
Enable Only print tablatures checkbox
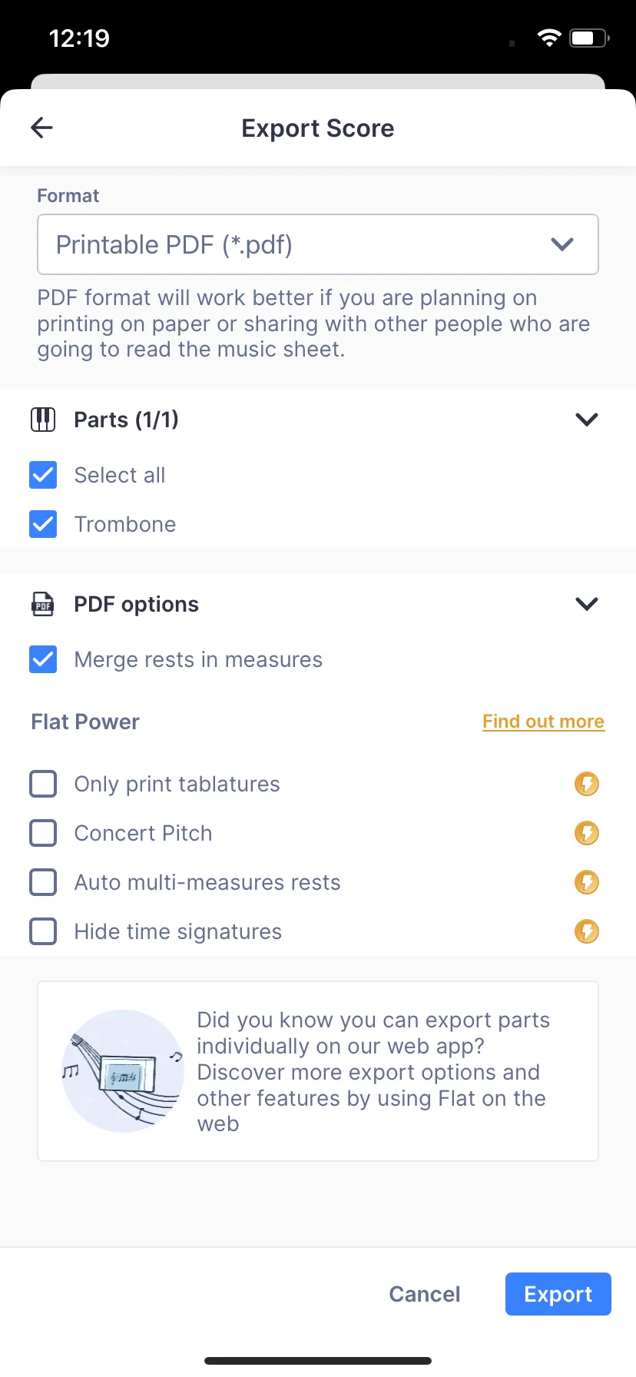(43, 784)
